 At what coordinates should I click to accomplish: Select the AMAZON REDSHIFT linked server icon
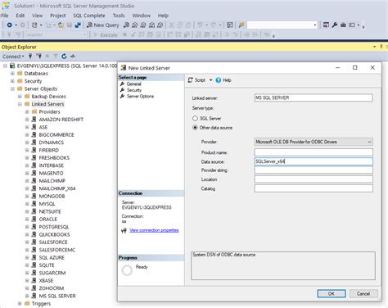[34, 119]
